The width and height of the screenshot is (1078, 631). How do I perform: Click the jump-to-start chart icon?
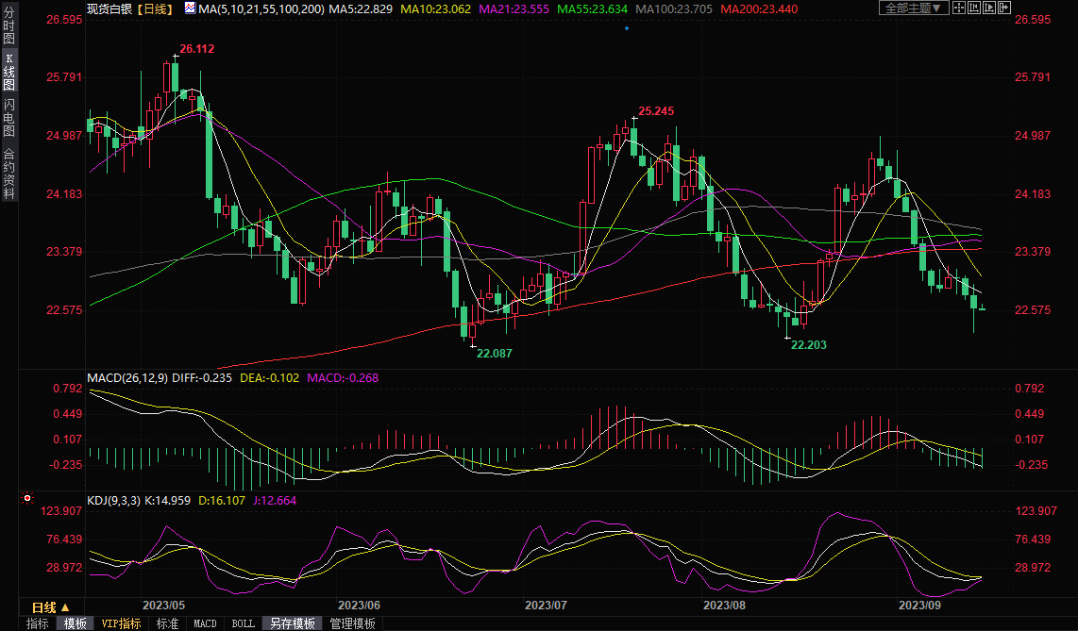pyautogui.click(x=973, y=8)
